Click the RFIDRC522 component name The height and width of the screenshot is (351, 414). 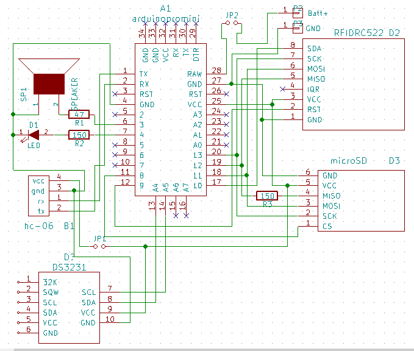click(x=359, y=33)
